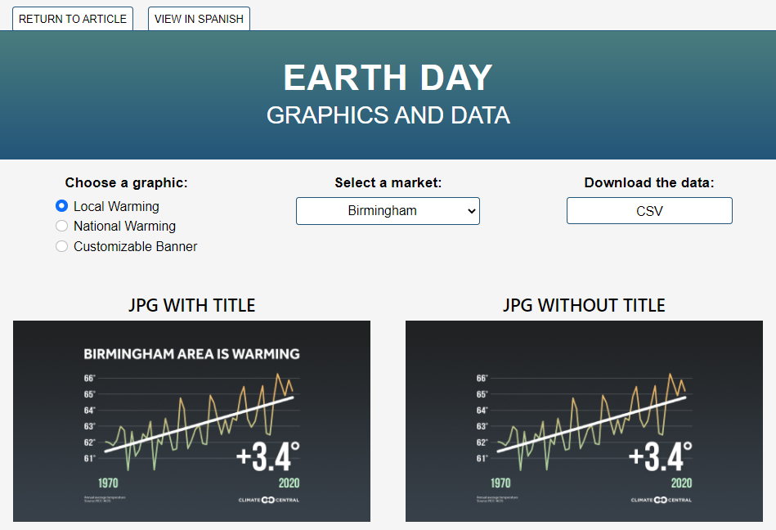Click the Local Warming label text

pyautogui.click(x=116, y=206)
